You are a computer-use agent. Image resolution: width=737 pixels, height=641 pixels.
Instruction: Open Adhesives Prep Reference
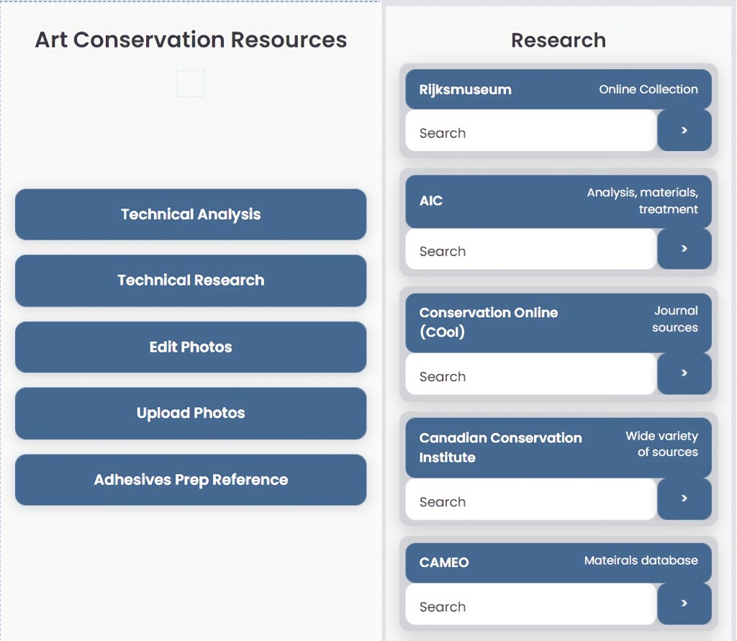tap(191, 480)
